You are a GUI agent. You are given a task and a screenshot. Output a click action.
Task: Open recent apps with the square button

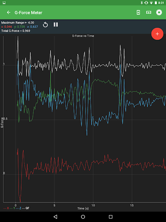click(x=111, y=217)
